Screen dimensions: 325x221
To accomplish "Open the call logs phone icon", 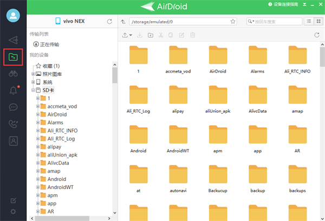I will 13,124.
